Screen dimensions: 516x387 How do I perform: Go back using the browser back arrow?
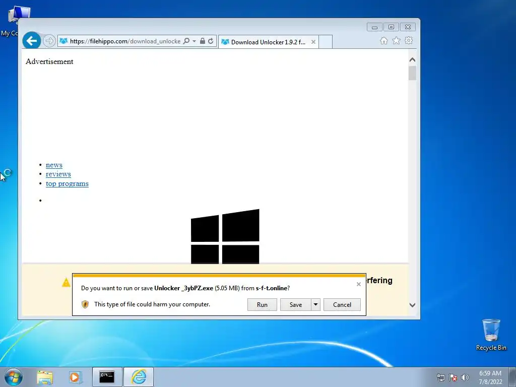[32, 41]
